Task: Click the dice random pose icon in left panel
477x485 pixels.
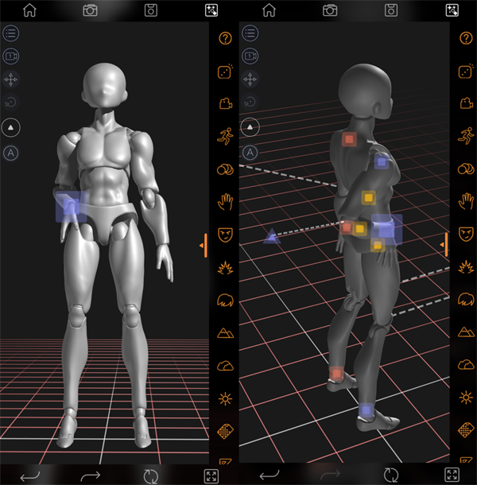Action: tap(225, 72)
